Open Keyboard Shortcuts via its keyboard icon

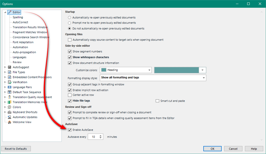tap(10, 112)
